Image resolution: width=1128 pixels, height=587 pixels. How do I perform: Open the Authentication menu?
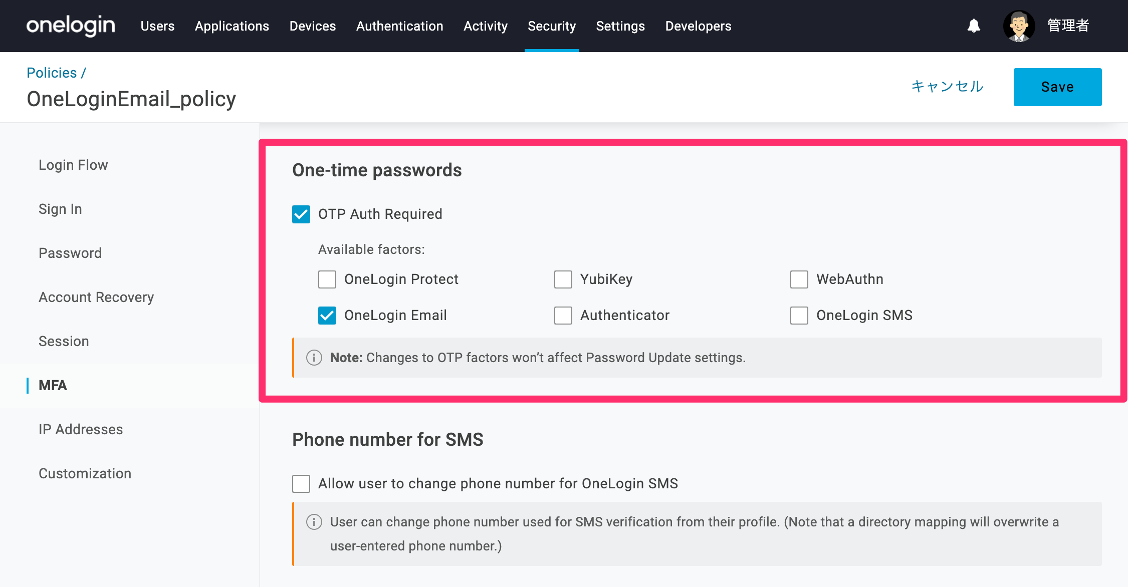[400, 26]
